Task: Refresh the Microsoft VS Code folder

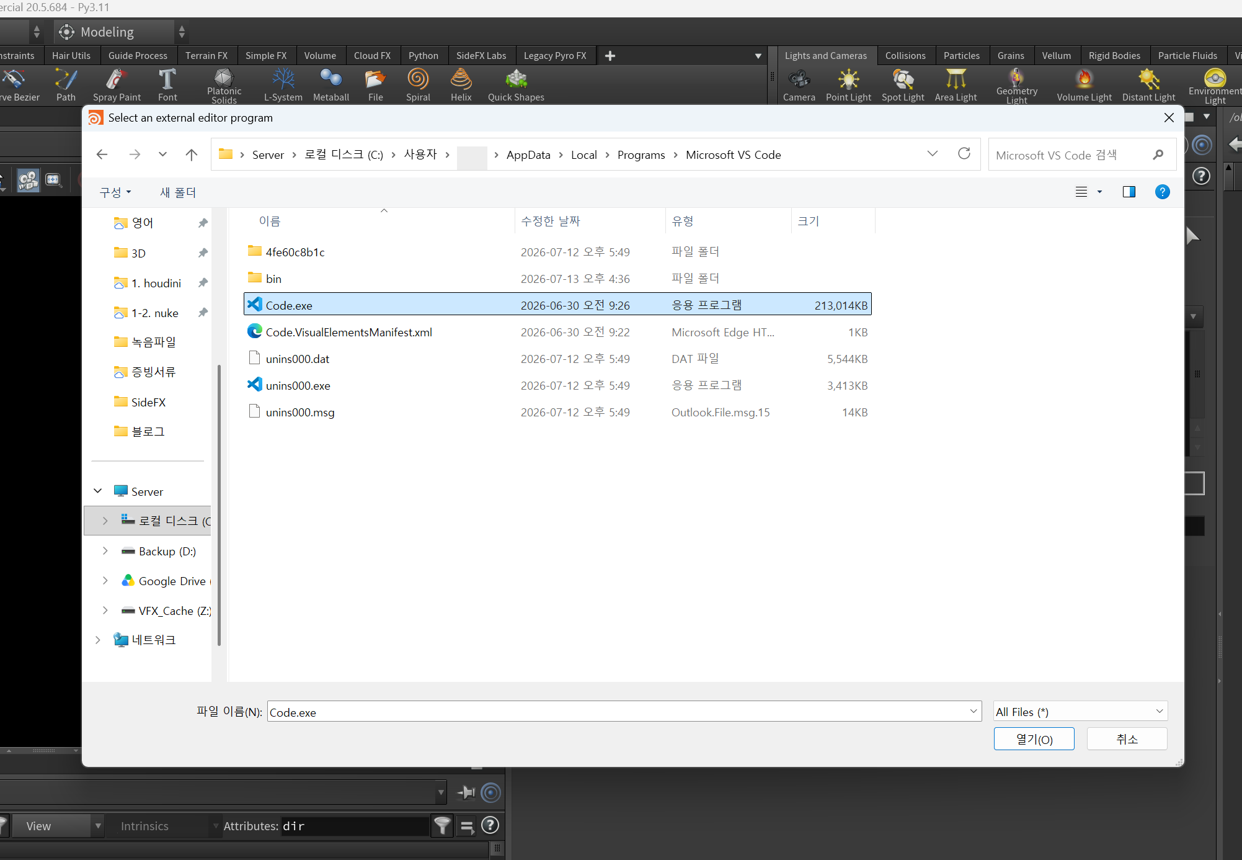Action: 964,154
